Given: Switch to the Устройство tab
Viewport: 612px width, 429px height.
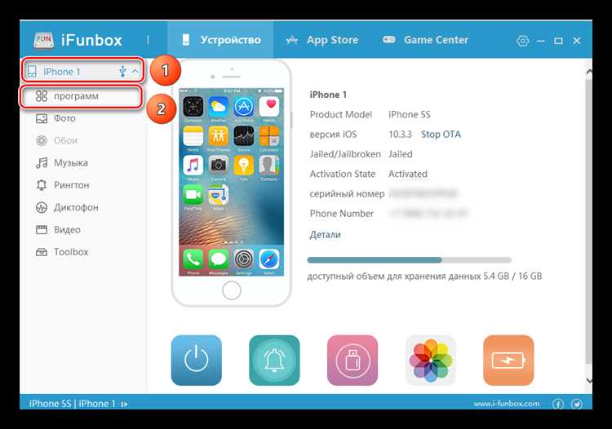Looking at the screenshot, I should 220,40.
